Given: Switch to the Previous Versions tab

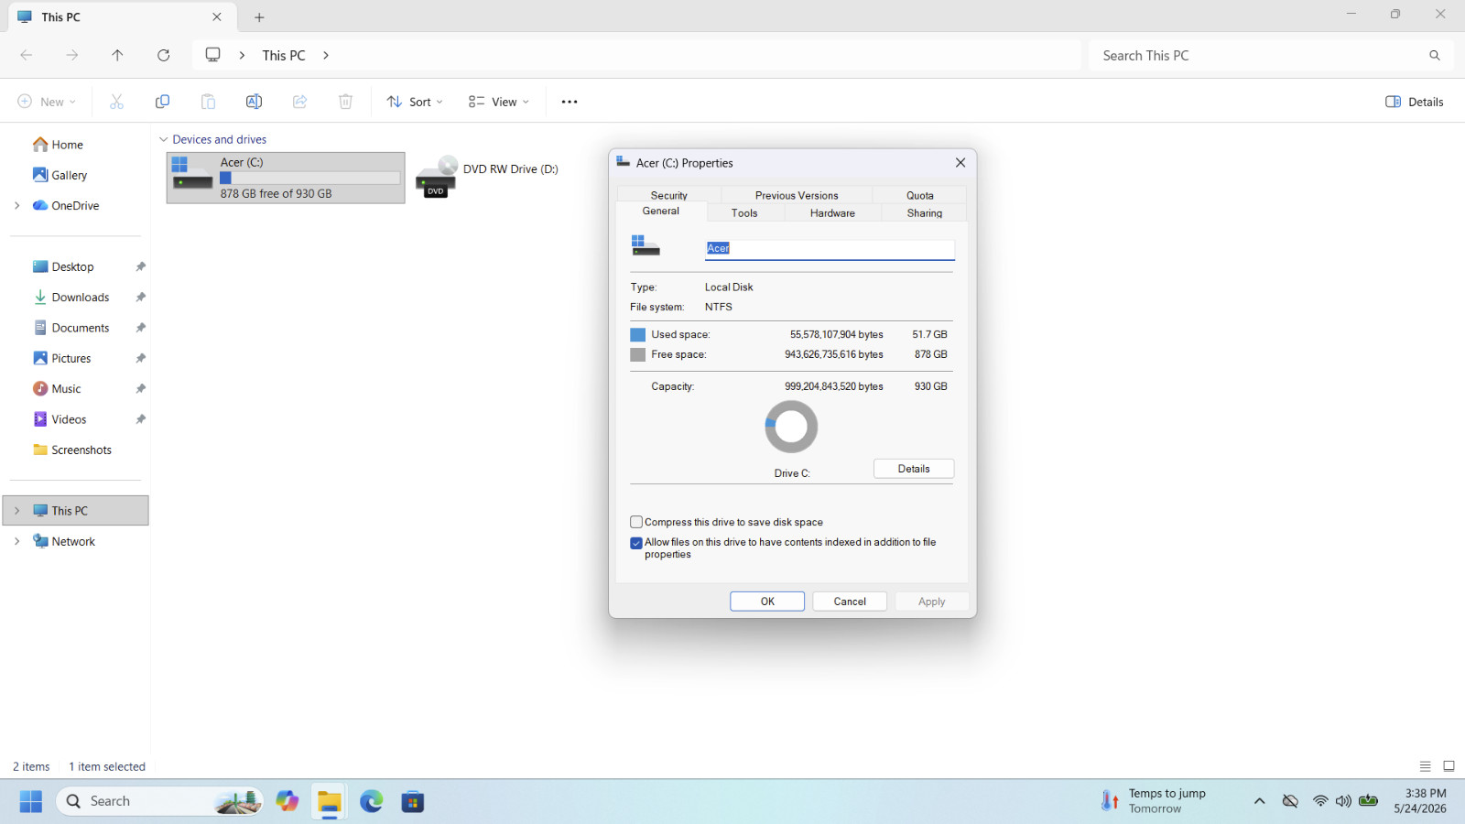Looking at the screenshot, I should pos(797,195).
